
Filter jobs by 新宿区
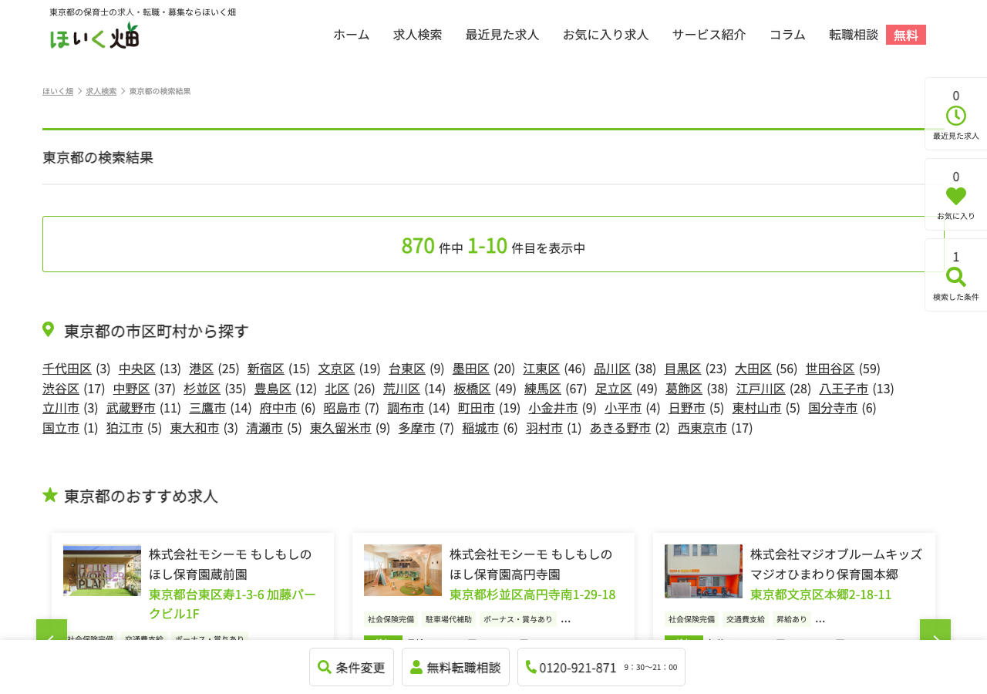point(266,369)
